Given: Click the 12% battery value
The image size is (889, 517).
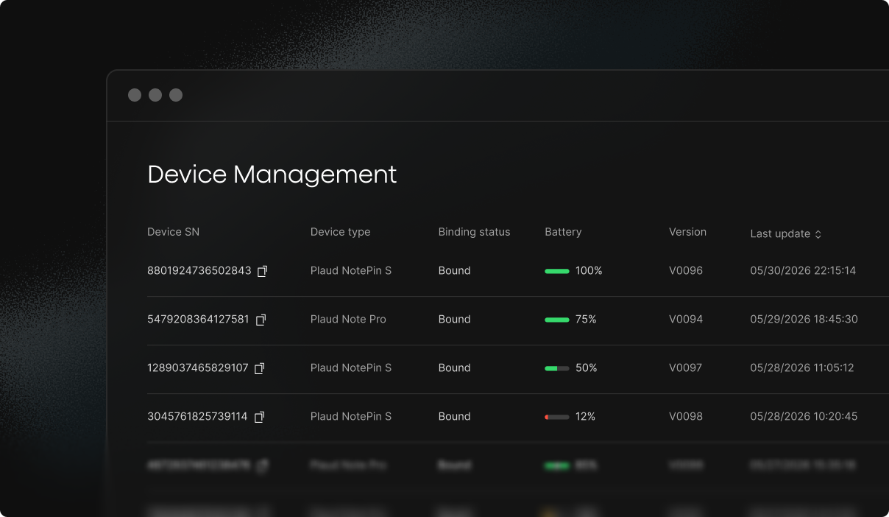Looking at the screenshot, I should coord(585,417).
